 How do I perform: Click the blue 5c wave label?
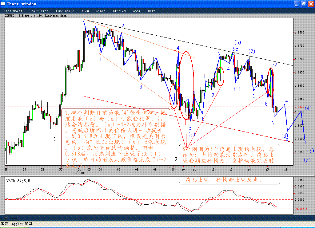[235, 49]
